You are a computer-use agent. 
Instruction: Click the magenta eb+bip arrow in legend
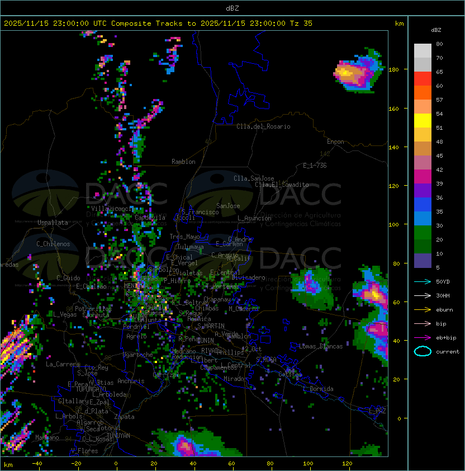pyautogui.click(x=423, y=338)
